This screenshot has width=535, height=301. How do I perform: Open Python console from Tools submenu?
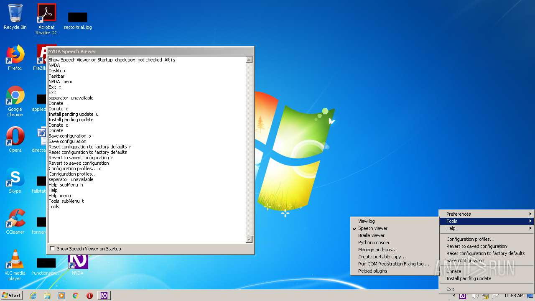pos(395,242)
